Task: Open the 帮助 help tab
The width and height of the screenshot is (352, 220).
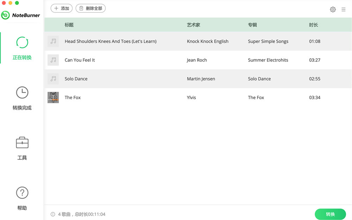Action: tap(22, 199)
